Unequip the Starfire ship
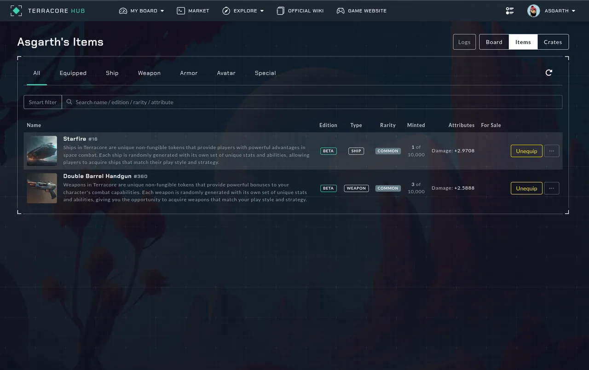Screen dimensions: 589x370 coord(526,151)
